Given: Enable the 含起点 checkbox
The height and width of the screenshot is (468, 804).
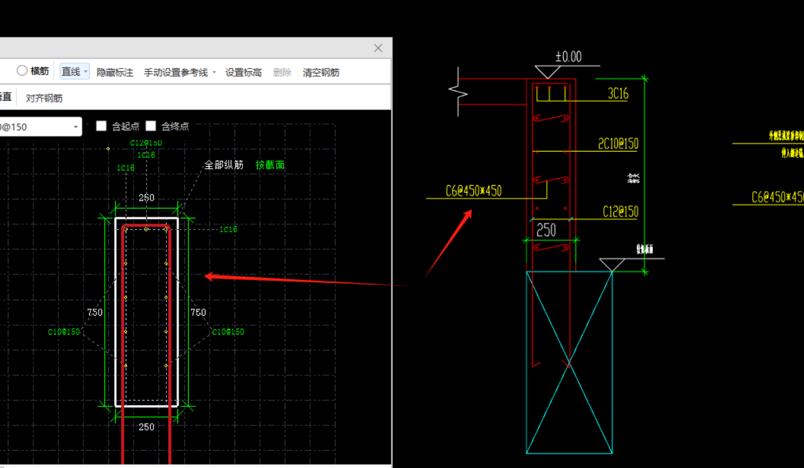Looking at the screenshot, I should 101,126.
